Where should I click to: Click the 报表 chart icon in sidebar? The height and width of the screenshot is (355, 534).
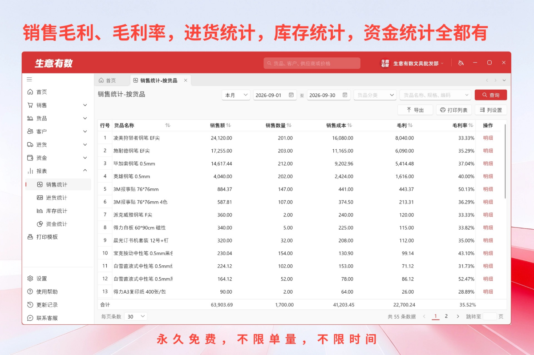30,171
